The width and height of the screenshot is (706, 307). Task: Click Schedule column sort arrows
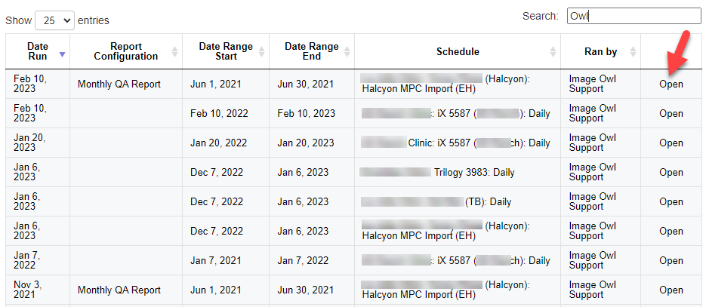pyautogui.click(x=553, y=52)
